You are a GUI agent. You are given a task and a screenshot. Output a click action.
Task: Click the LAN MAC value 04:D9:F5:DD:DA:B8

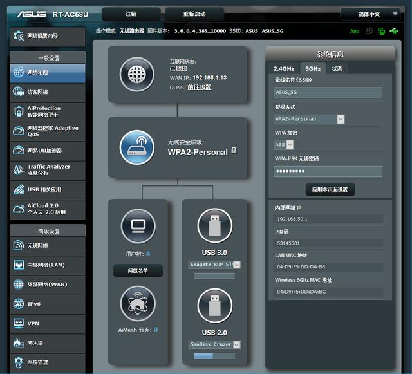pos(301,266)
